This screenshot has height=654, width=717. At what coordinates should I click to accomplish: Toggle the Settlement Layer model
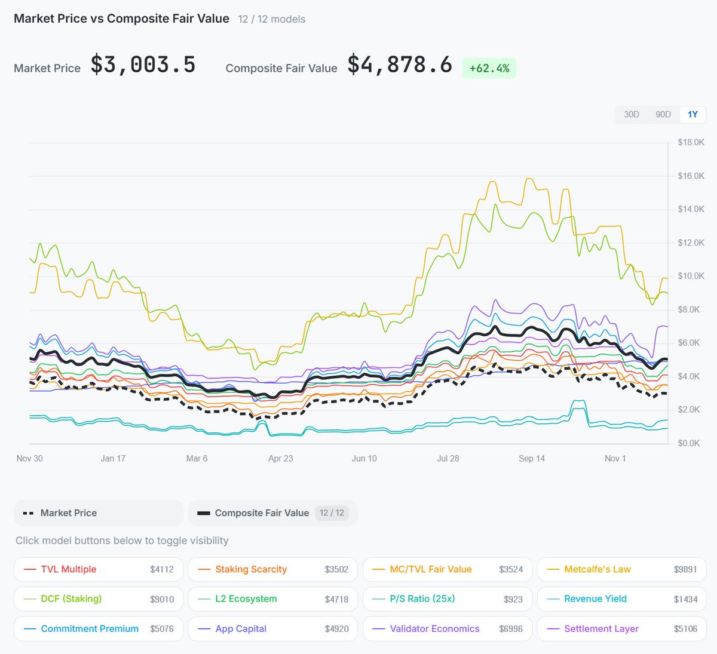pyautogui.click(x=621, y=629)
